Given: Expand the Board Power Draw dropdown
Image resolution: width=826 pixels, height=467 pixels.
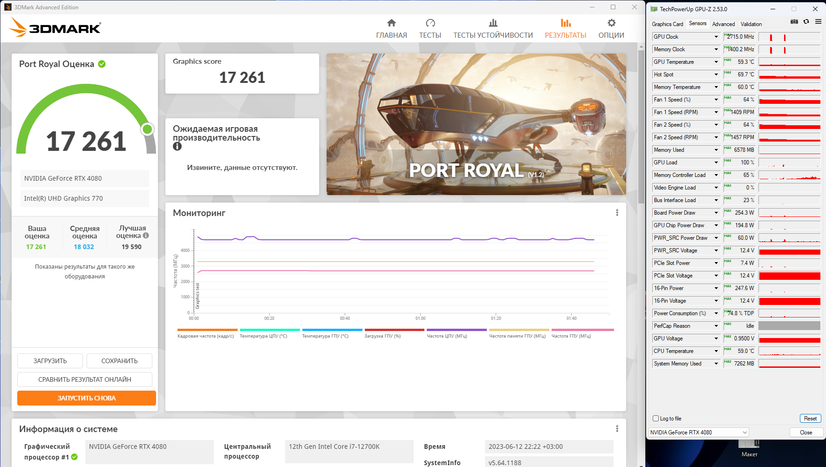Looking at the screenshot, I should point(716,213).
